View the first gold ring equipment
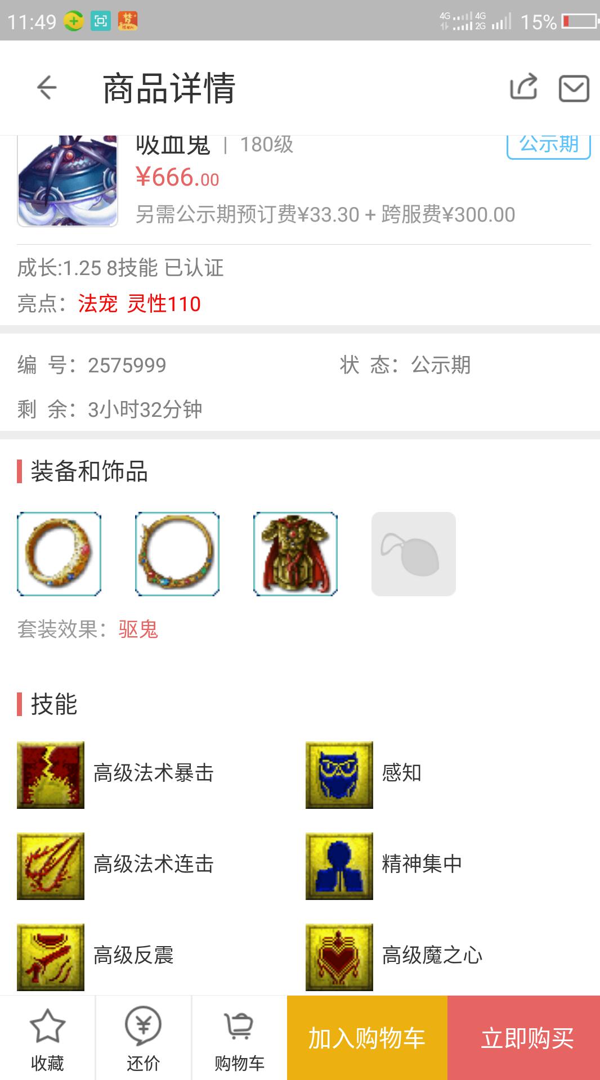 (x=59, y=554)
